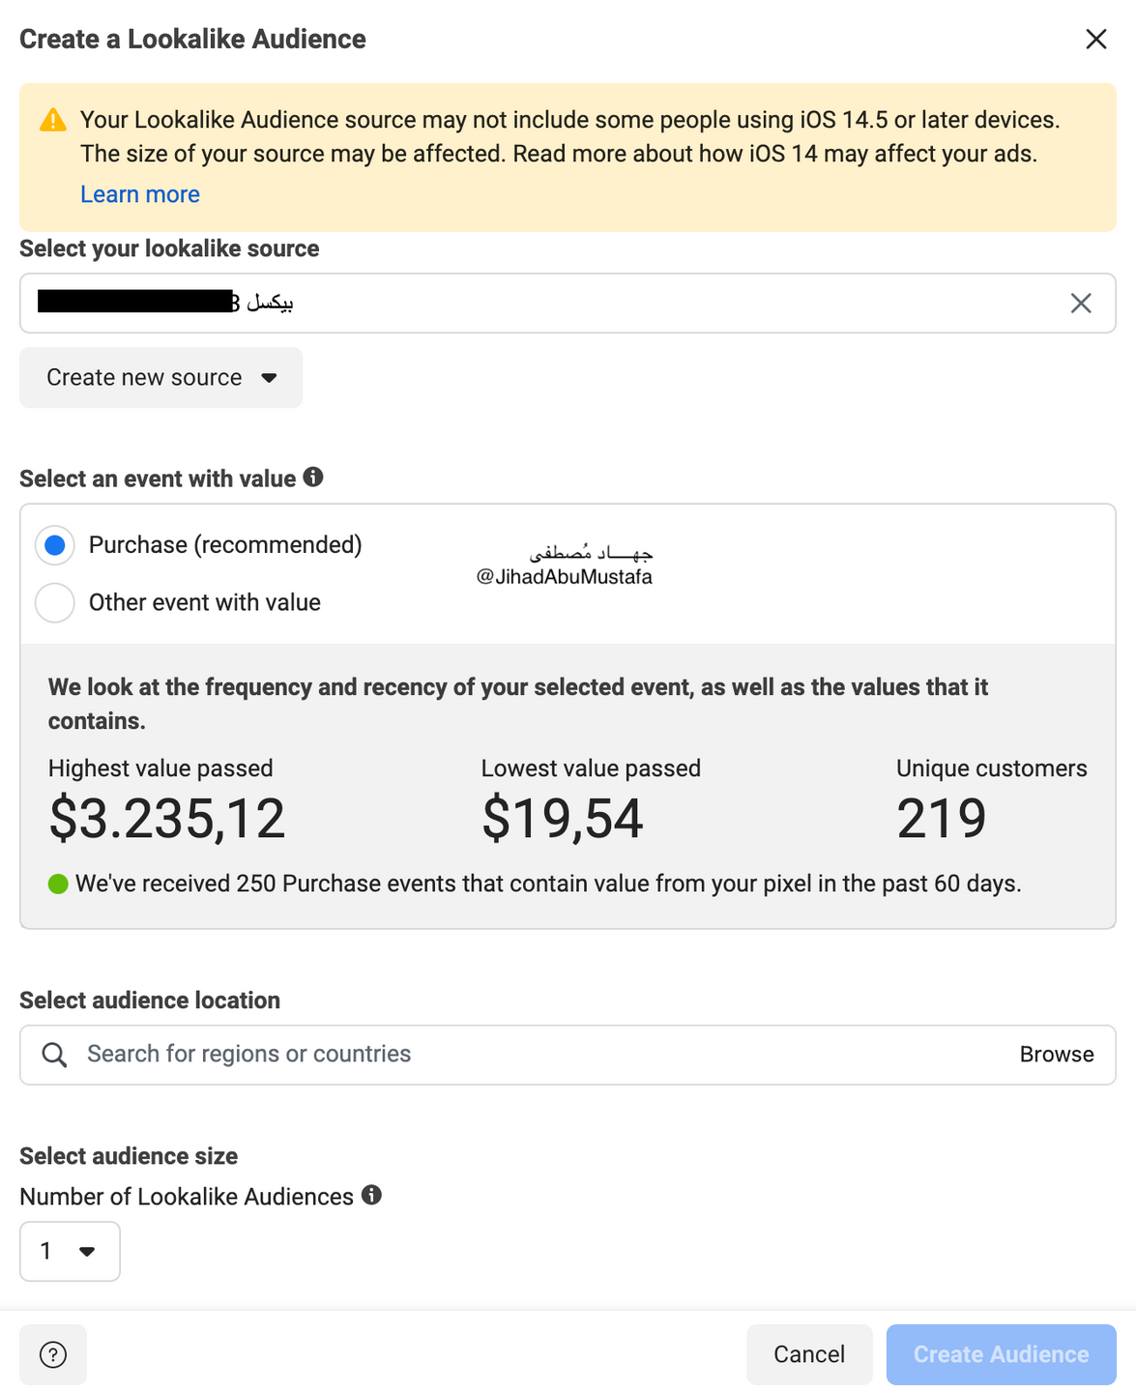Clear the selected lookalike source
This screenshot has width=1136, height=1392.
[x=1081, y=304]
